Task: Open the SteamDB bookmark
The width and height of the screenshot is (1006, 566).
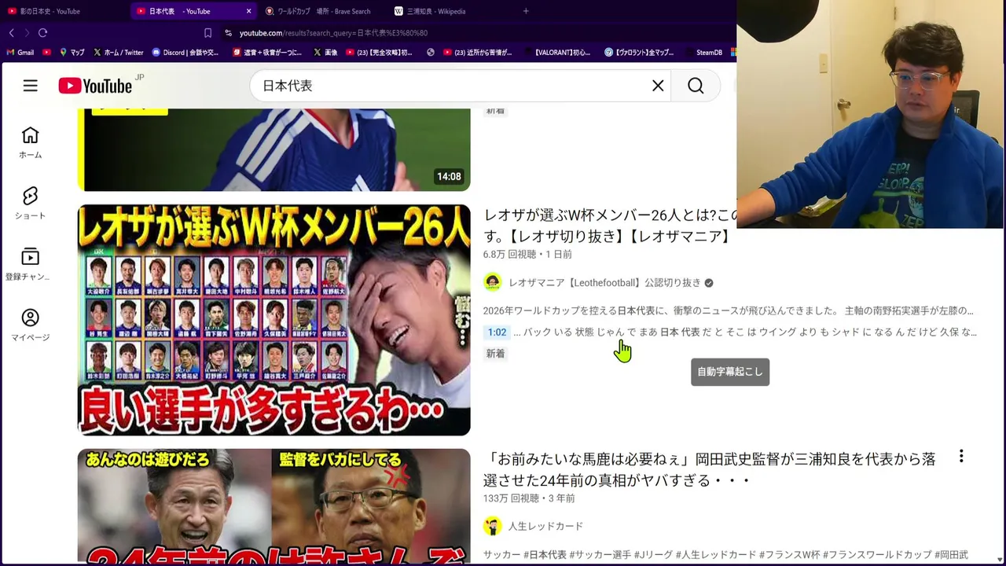Action: [x=703, y=53]
